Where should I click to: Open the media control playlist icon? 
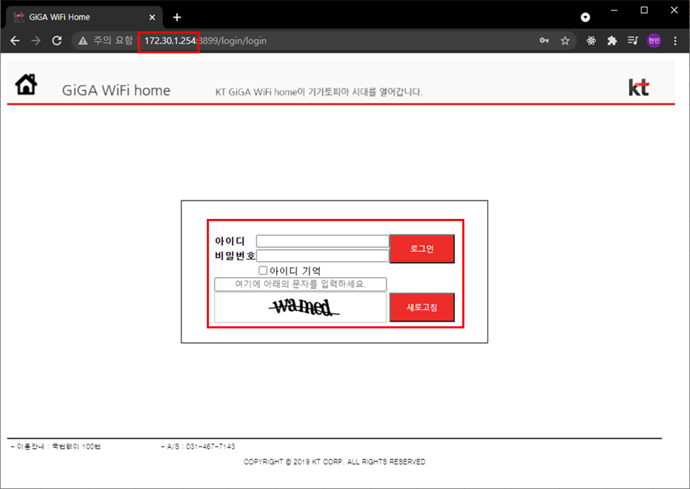click(x=633, y=41)
